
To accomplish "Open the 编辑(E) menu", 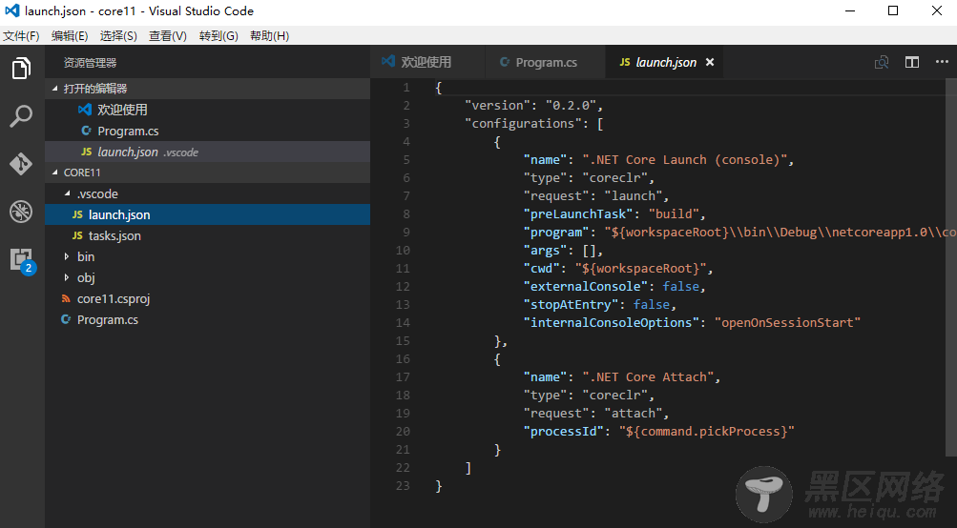I will [x=70, y=36].
